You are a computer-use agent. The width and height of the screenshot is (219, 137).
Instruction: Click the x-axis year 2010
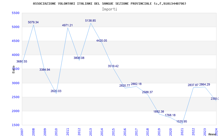point(56,132)
